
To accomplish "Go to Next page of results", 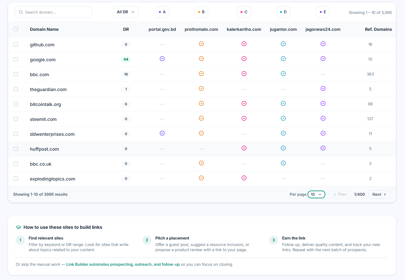I will click(379, 194).
